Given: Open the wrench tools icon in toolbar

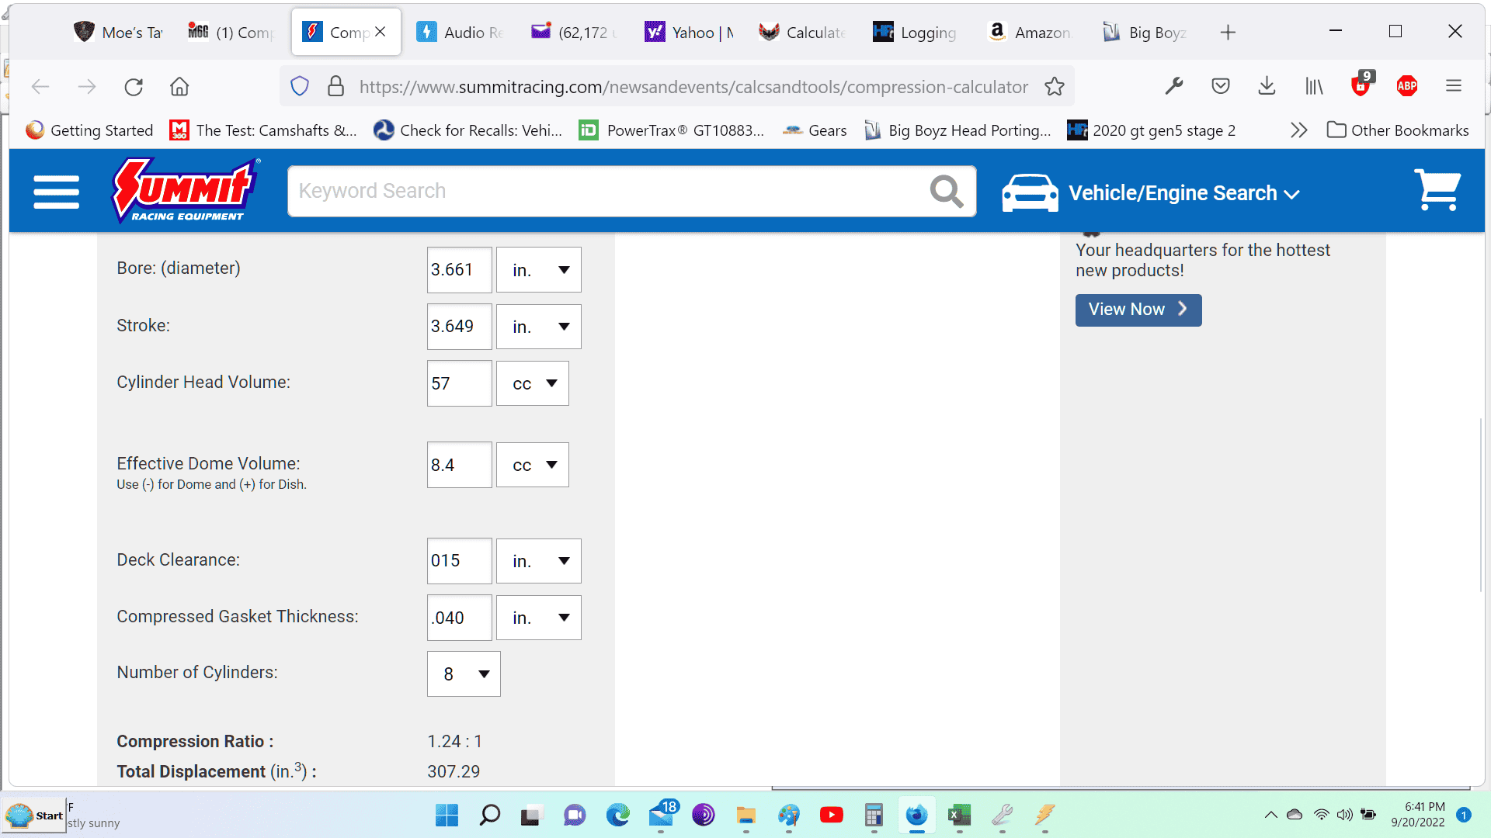Looking at the screenshot, I should tap(1173, 86).
